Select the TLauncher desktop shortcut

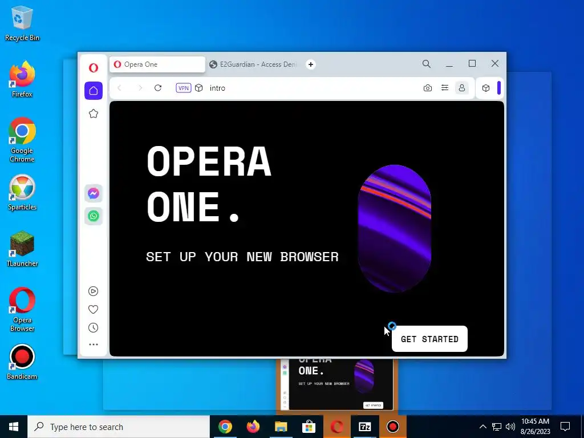click(22, 249)
